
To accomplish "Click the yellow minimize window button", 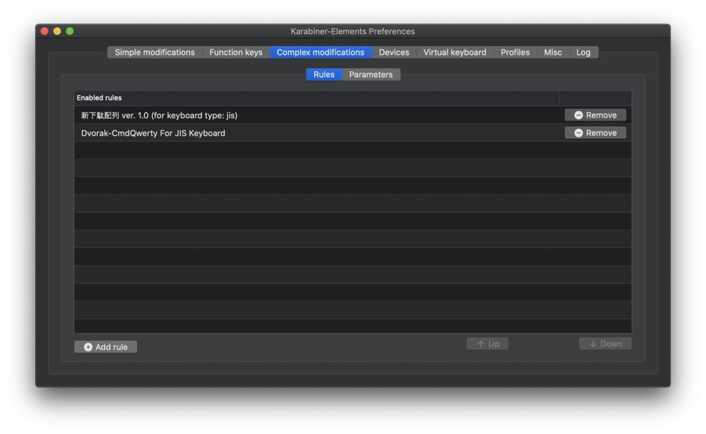I will click(x=57, y=31).
